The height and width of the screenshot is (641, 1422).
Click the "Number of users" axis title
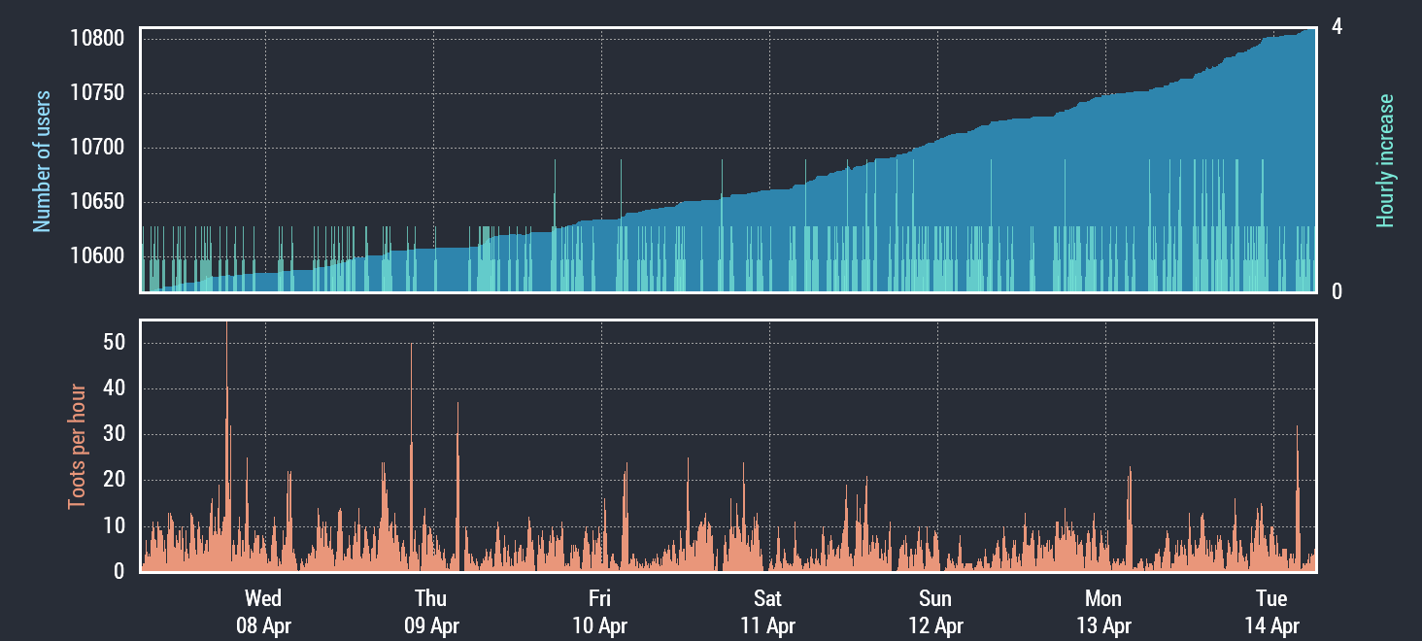(x=42, y=161)
